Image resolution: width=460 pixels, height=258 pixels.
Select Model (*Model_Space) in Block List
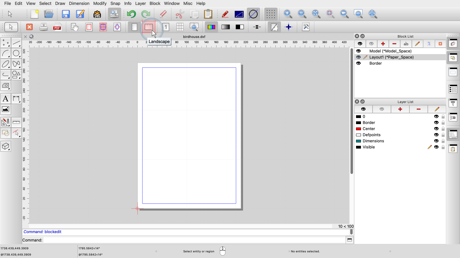pyautogui.click(x=390, y=51)
